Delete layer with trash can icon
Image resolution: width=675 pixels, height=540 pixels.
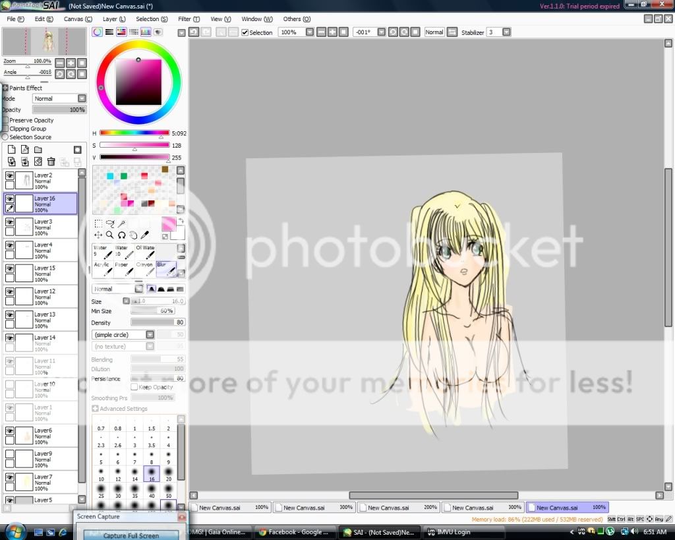pyautogui.click(x=51, y=162)
